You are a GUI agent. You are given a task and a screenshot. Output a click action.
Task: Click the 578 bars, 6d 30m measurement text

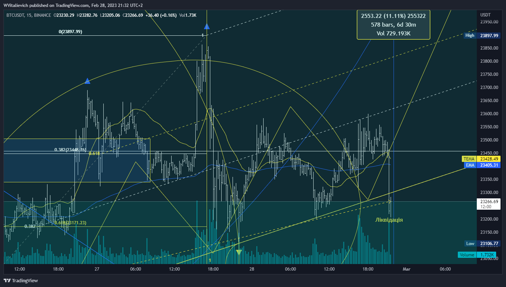pyautogui.click(x=394, y=24)
